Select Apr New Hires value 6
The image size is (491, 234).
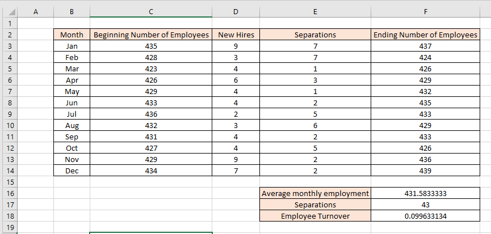click(236, 80)
